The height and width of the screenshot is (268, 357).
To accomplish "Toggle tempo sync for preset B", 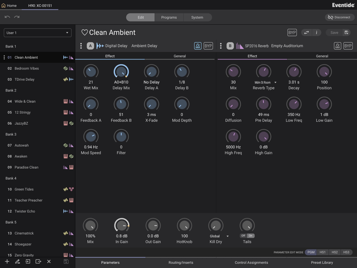I will (337, 46).
